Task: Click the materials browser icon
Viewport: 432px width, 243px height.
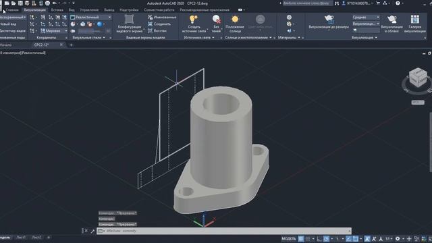Action: [289, 17]
